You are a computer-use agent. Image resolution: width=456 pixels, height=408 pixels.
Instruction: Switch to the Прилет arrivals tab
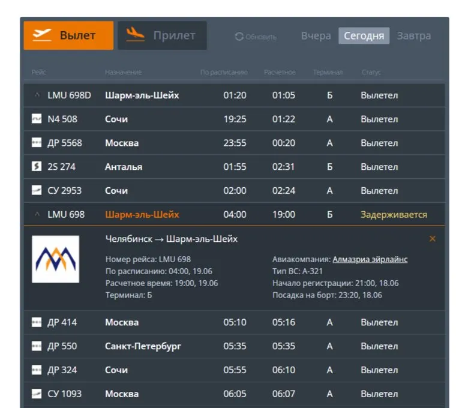(x=162, y=35)
